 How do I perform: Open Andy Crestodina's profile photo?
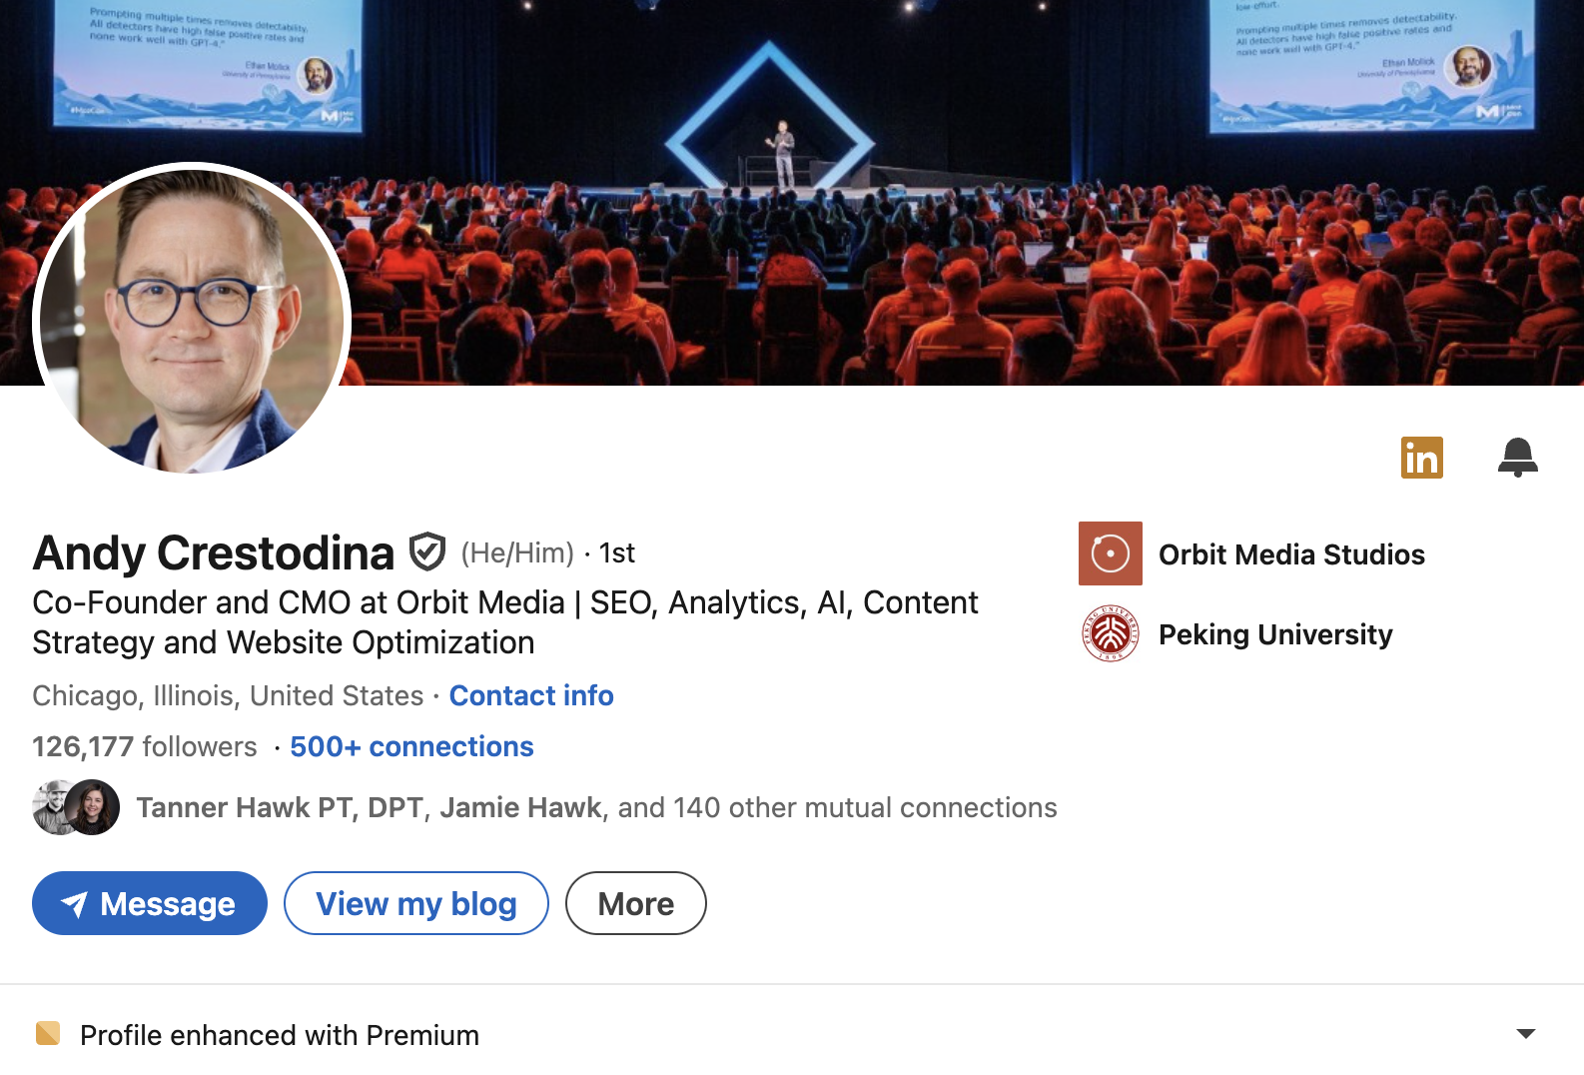tap(192, 322)
